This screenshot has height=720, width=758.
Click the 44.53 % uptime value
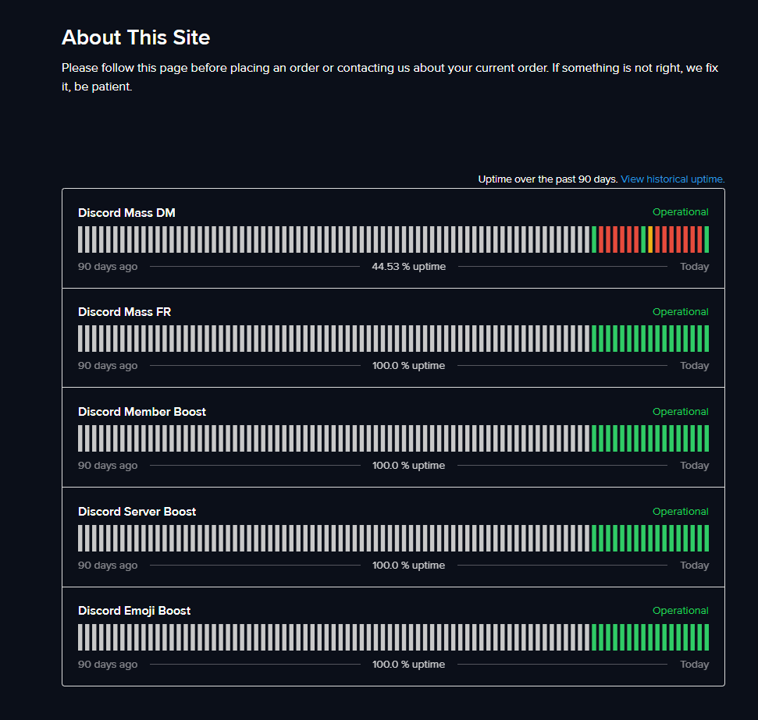tap(408, 266)
